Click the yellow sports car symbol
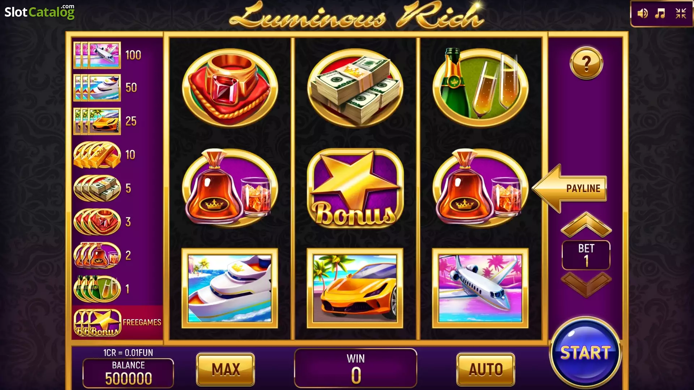Image resolution: width=694 pixels, height=390 pixels. [x=355, y=288]
